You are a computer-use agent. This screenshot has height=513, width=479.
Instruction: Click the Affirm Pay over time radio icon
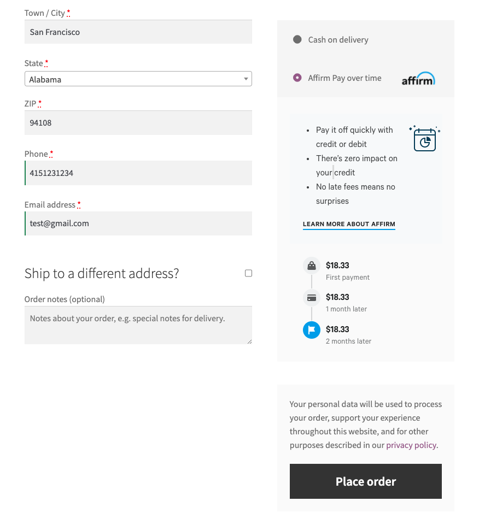297,78
